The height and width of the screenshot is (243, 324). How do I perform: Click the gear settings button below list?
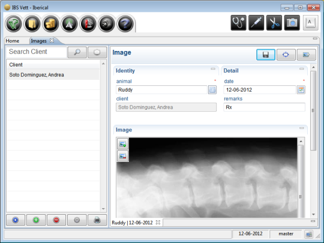[x=77, y=220]
